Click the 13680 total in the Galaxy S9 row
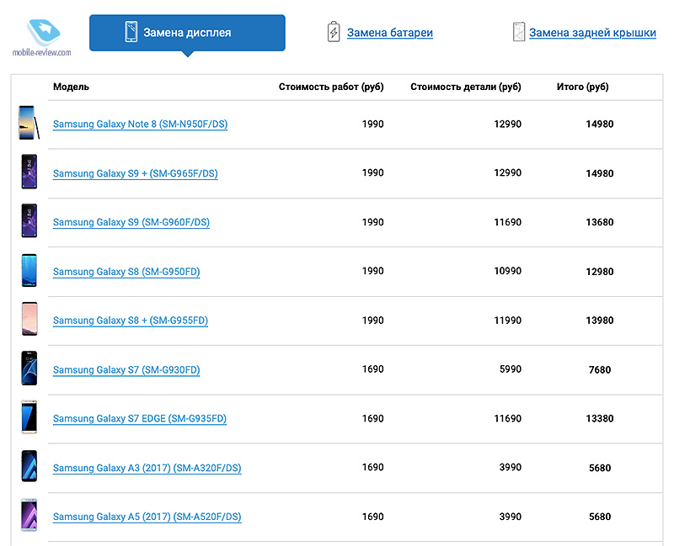674x546 pixels. click(x=600, y=222)
